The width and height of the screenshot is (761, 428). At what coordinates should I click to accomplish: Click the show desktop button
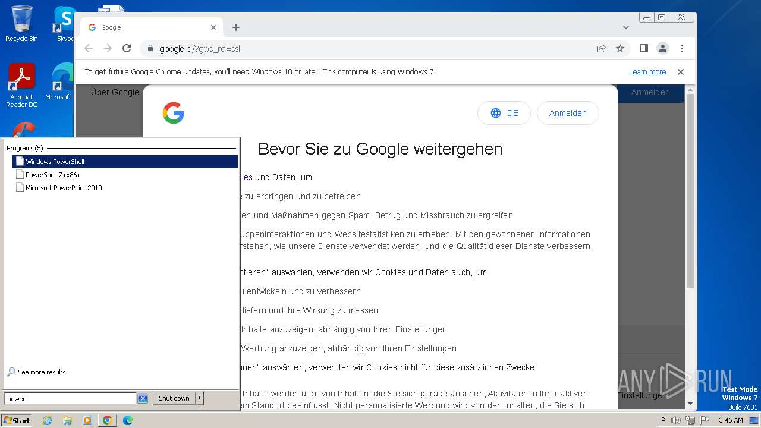tap(754, 420)
